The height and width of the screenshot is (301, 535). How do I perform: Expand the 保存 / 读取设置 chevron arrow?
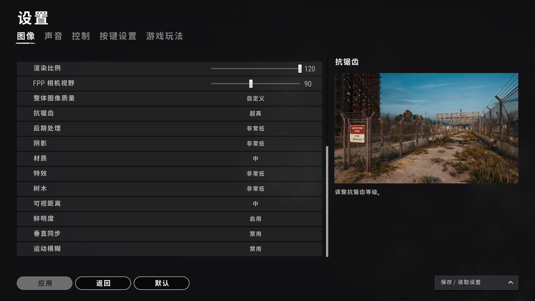[510, 283]
